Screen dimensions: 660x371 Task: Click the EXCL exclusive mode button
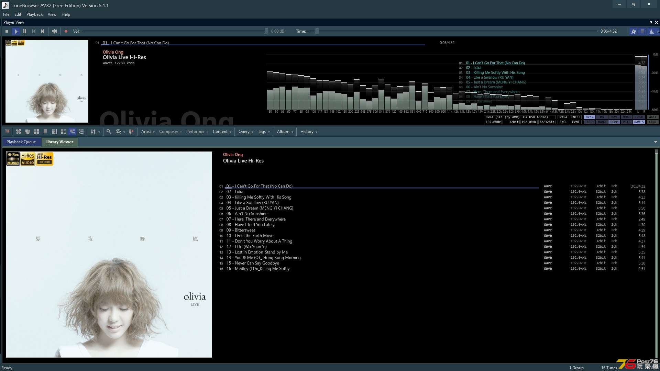tap(563, 122)
